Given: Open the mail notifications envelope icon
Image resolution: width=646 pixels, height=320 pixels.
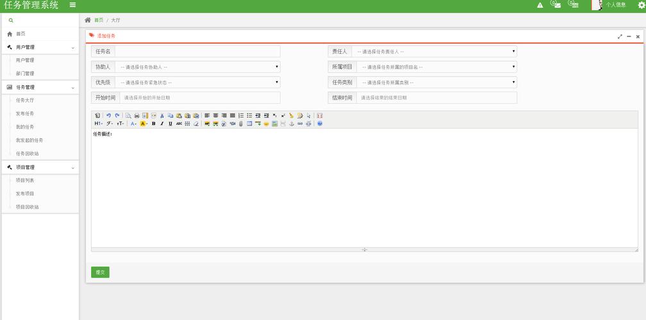Looking at the screenshot, I should coord(556,5).
